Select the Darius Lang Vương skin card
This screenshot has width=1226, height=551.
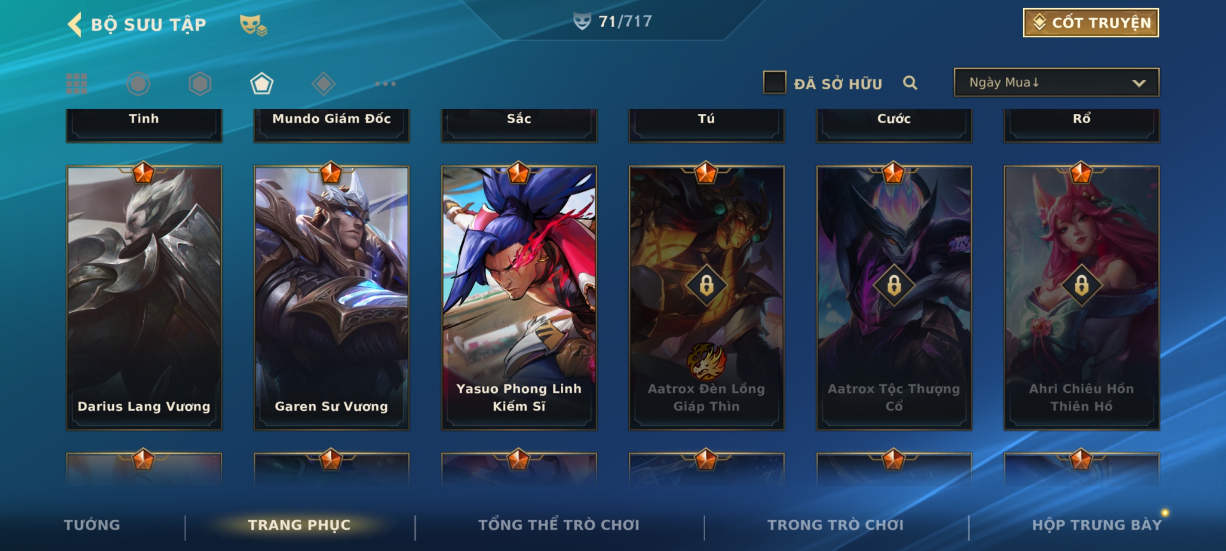[x=144, y=298]
